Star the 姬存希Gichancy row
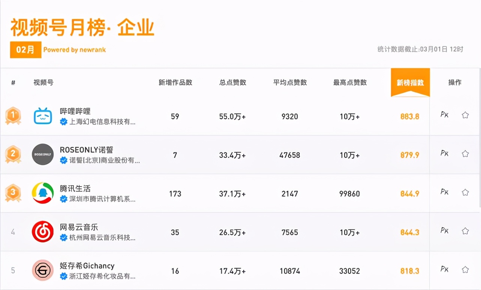 pyautogui.click(x=465, y=269)
